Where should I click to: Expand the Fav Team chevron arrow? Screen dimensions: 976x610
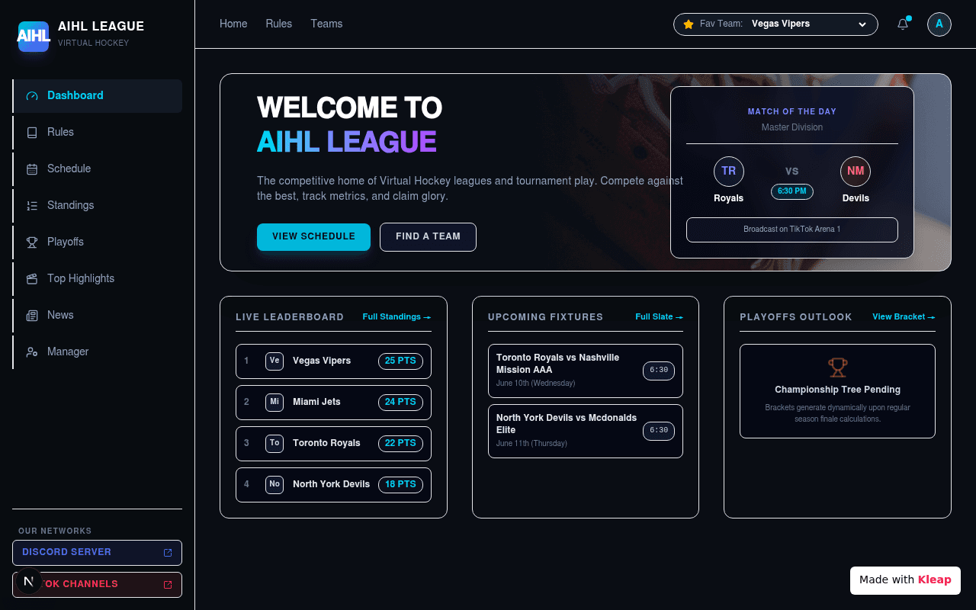pos(862,24)
